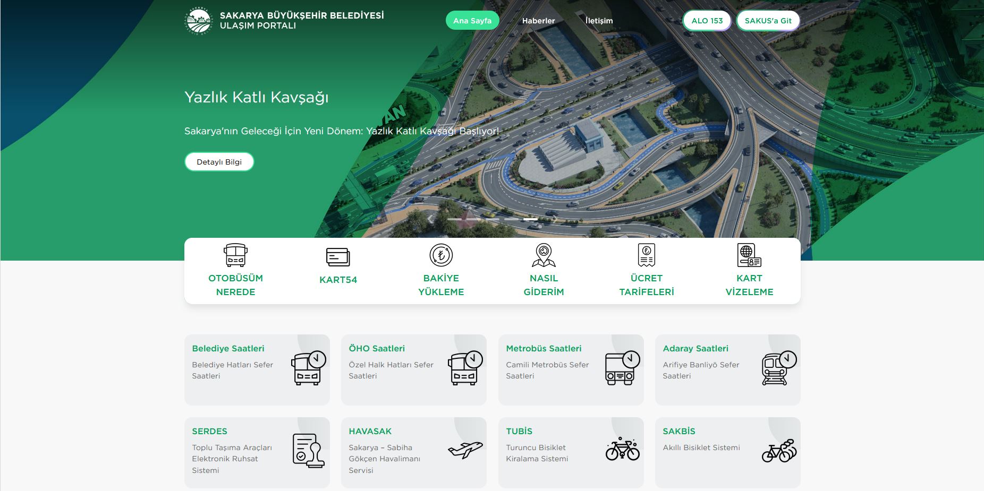Image resolution: width=984 pixels, height=491 pixels.
Task: Click the TUBİS bicycle icon
Action: [622, 449]
